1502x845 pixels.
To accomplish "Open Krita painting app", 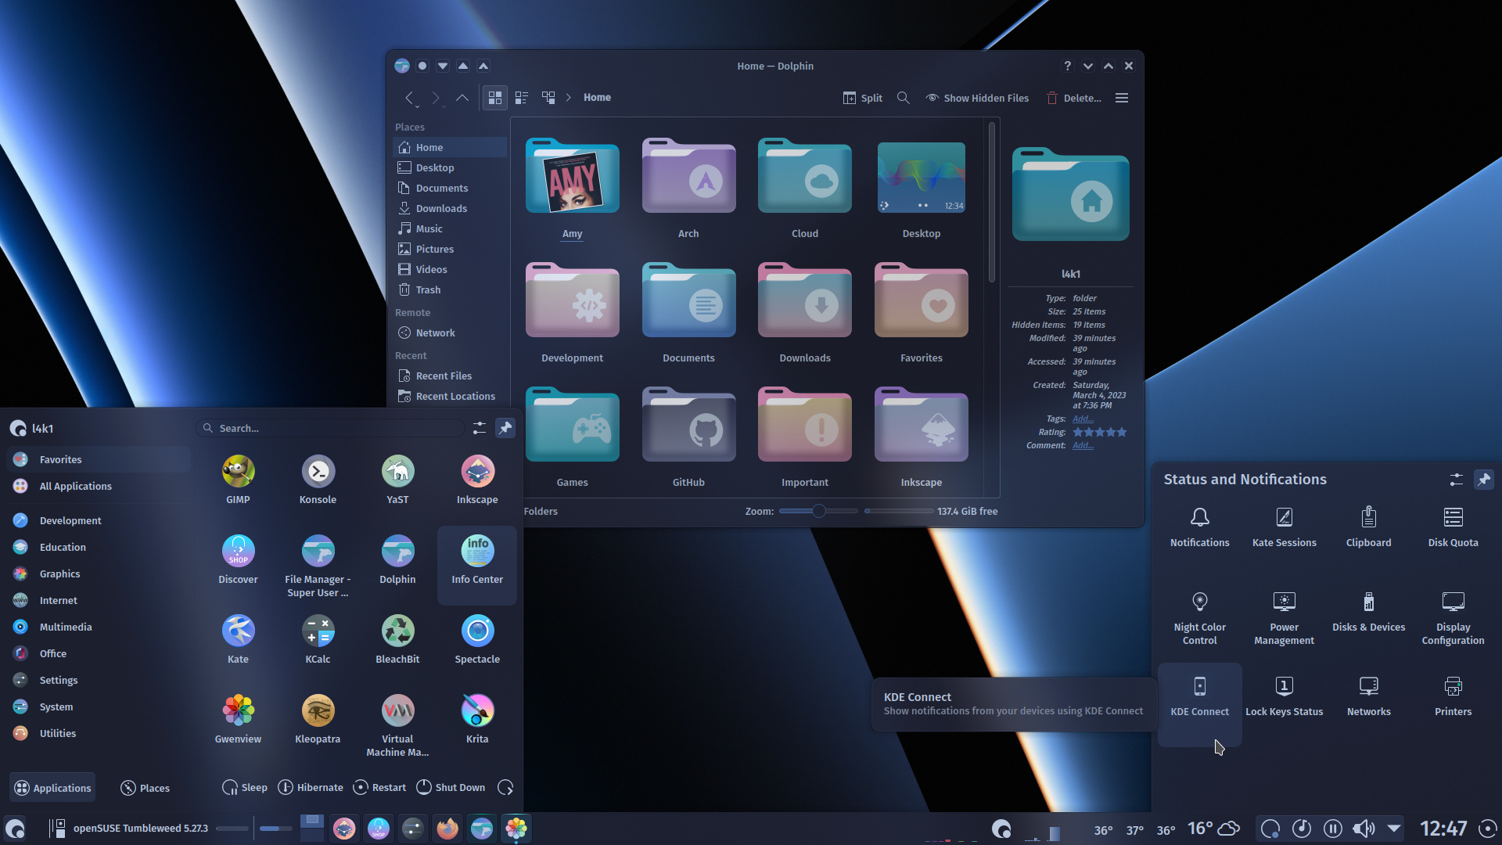I will tap(477, 719).
